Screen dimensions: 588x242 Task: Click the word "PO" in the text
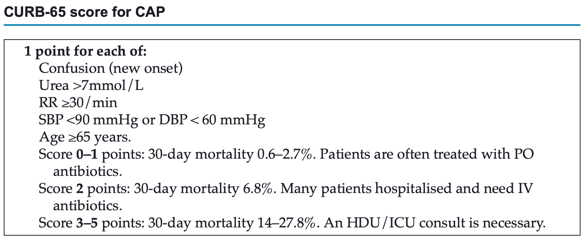[524, 154]
